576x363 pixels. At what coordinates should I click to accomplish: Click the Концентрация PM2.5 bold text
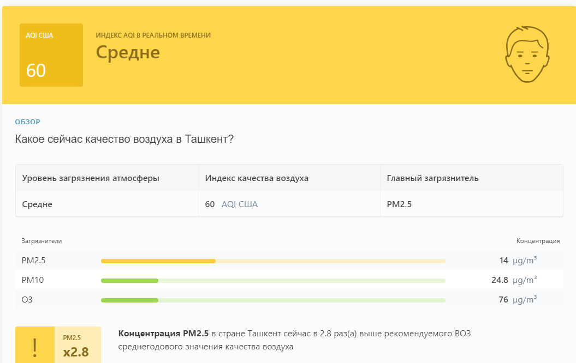pyautogui.click(x=163, y=334)
